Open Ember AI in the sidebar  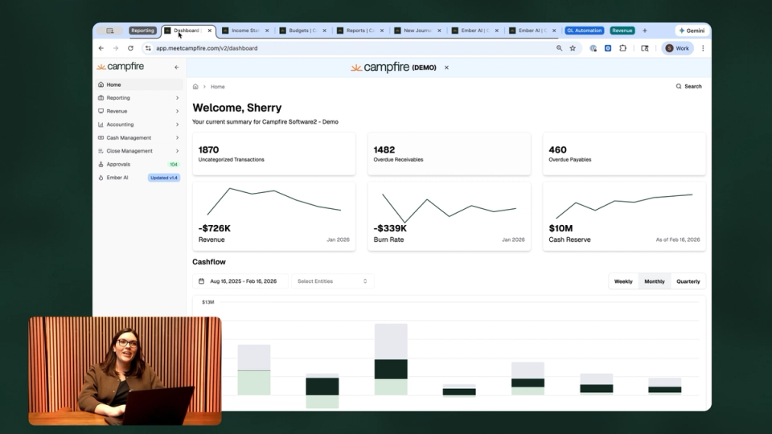(139, 178)
